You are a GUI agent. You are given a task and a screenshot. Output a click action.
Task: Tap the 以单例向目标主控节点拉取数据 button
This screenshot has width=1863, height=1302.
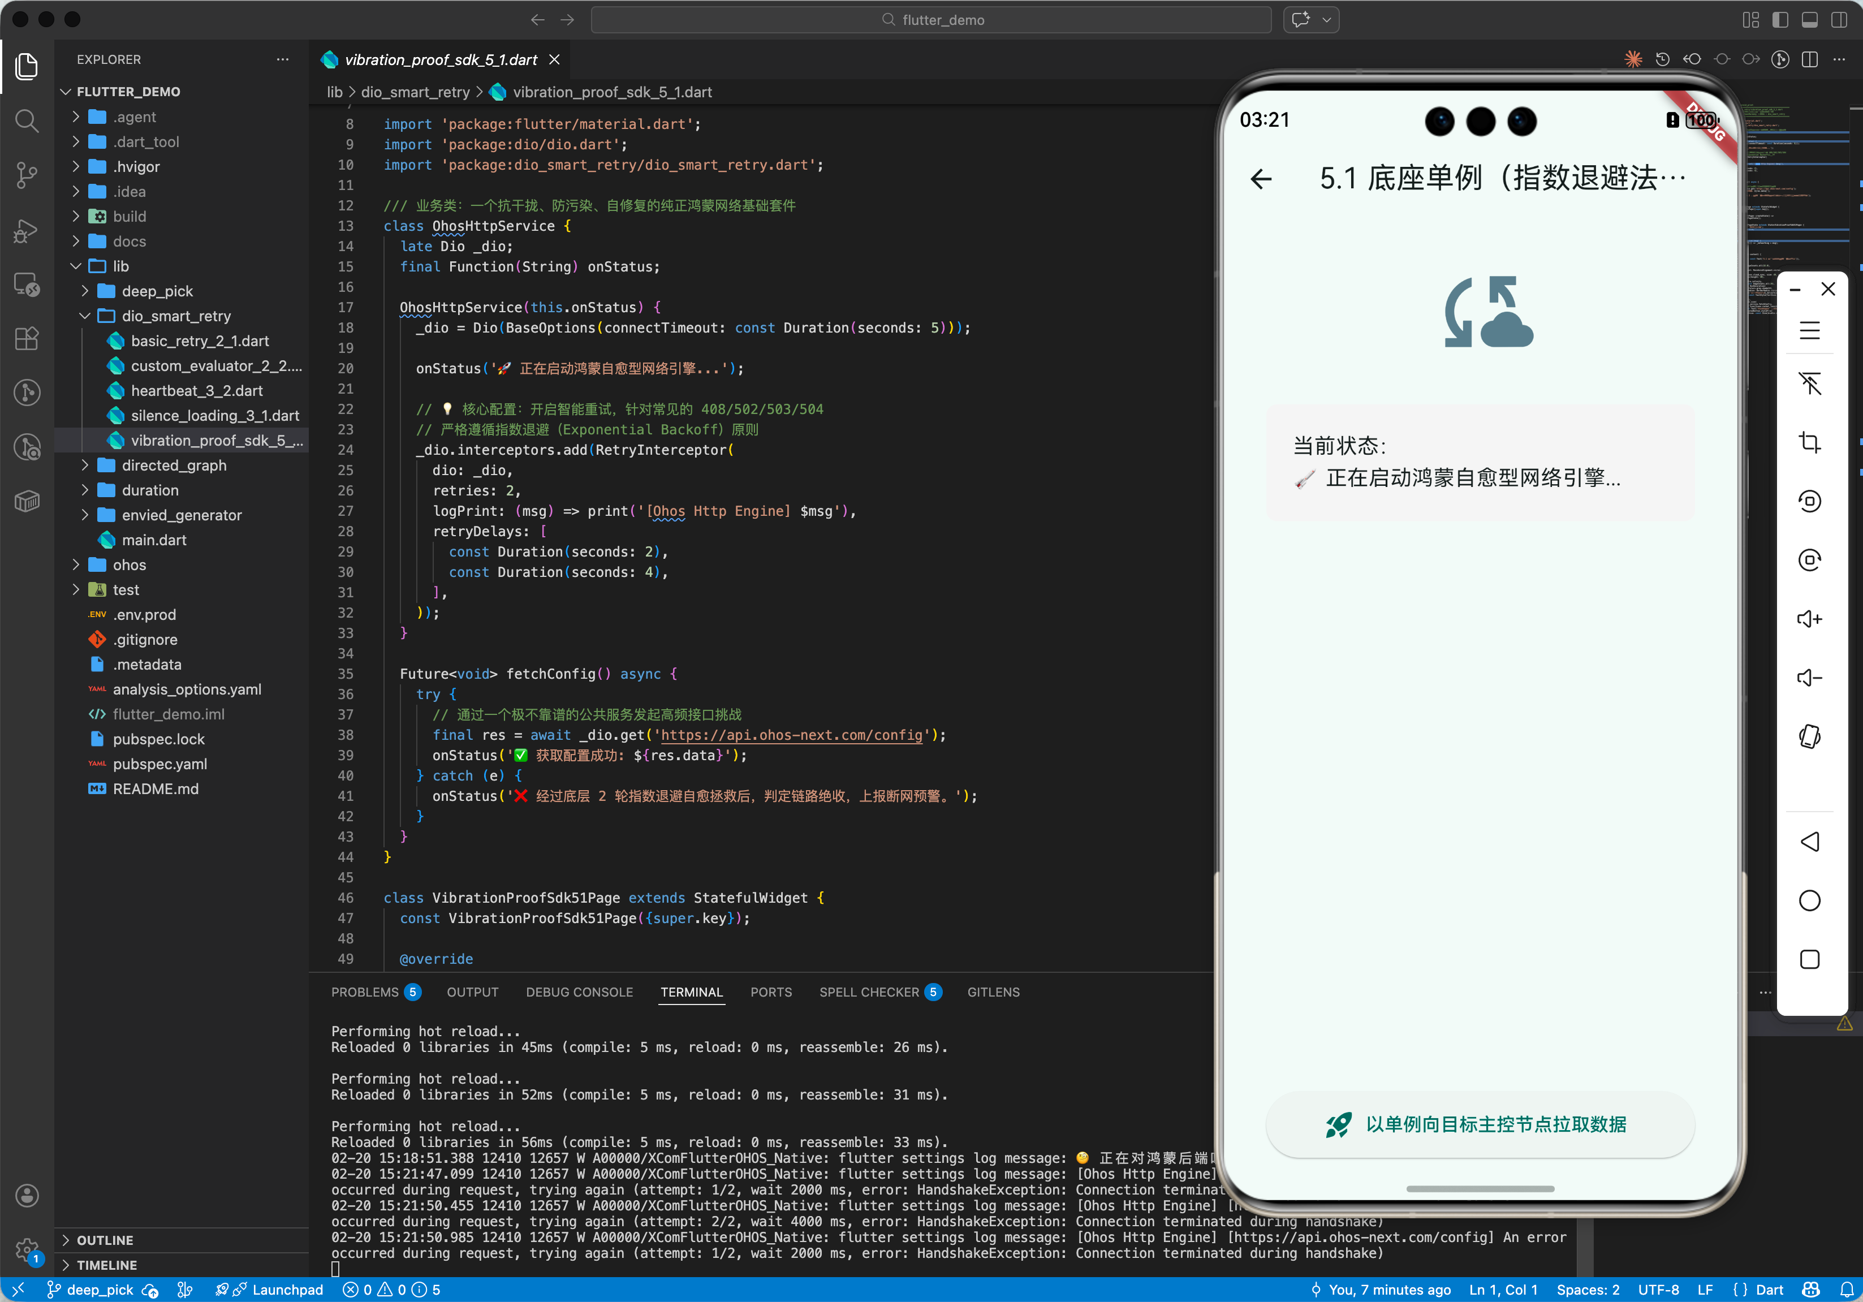tap(1479, 1124)
